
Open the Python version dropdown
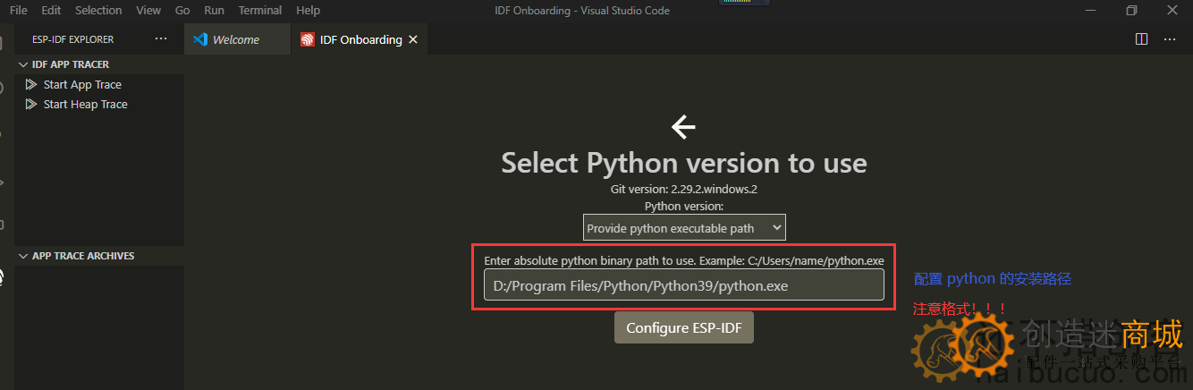684,228
